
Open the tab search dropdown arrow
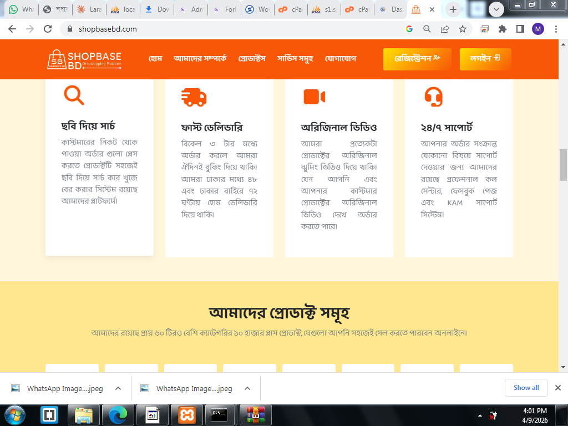click(495, 9)
